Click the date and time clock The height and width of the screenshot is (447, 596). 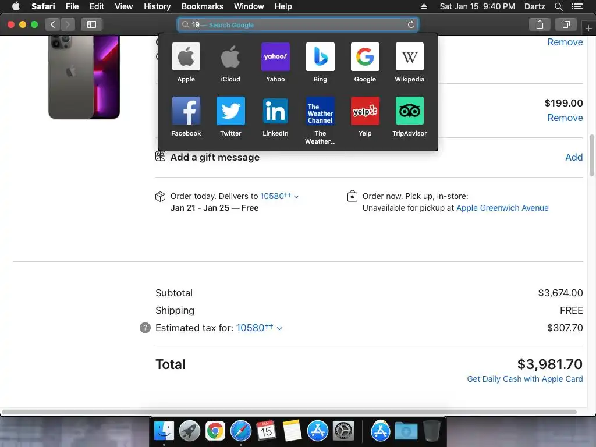click(477, 6)
